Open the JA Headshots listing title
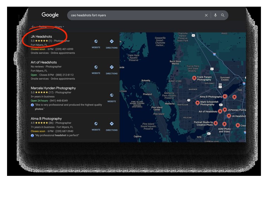 [41, 37]
